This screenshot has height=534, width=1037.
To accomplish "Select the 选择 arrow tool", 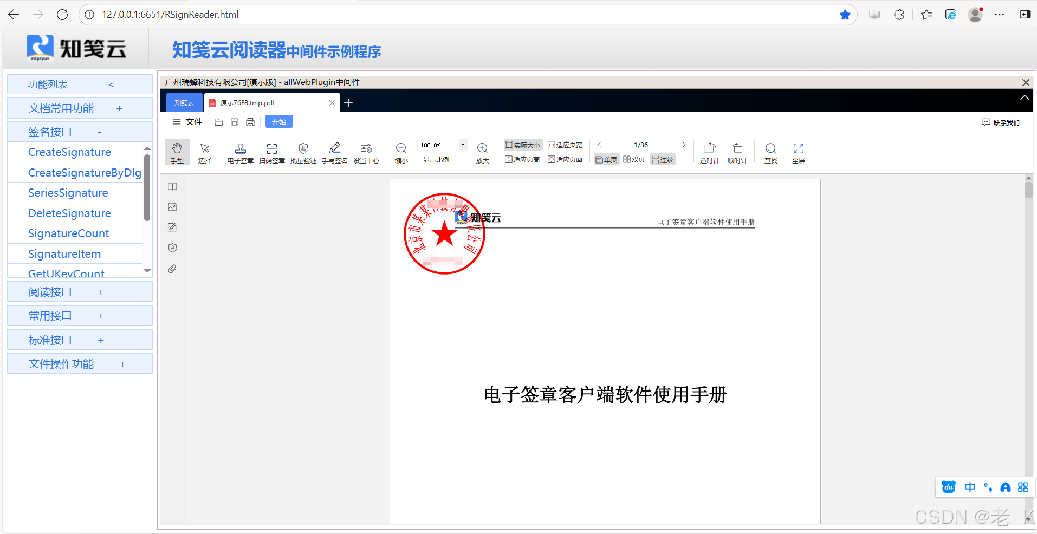I will [x=204, y=152].
